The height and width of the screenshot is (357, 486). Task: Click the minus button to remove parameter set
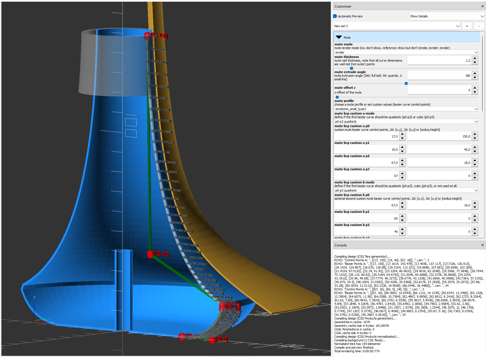pyautogui.click(x=479, y=26)
